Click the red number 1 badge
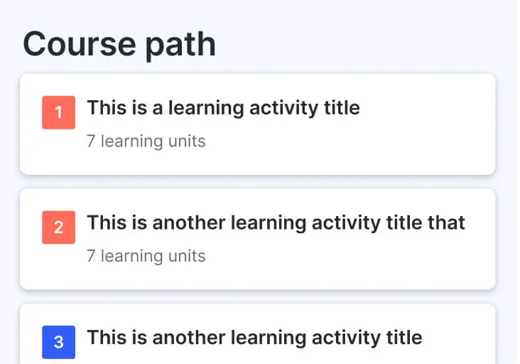This screenshot has height=364, width=520. click(x=58, y=112)
